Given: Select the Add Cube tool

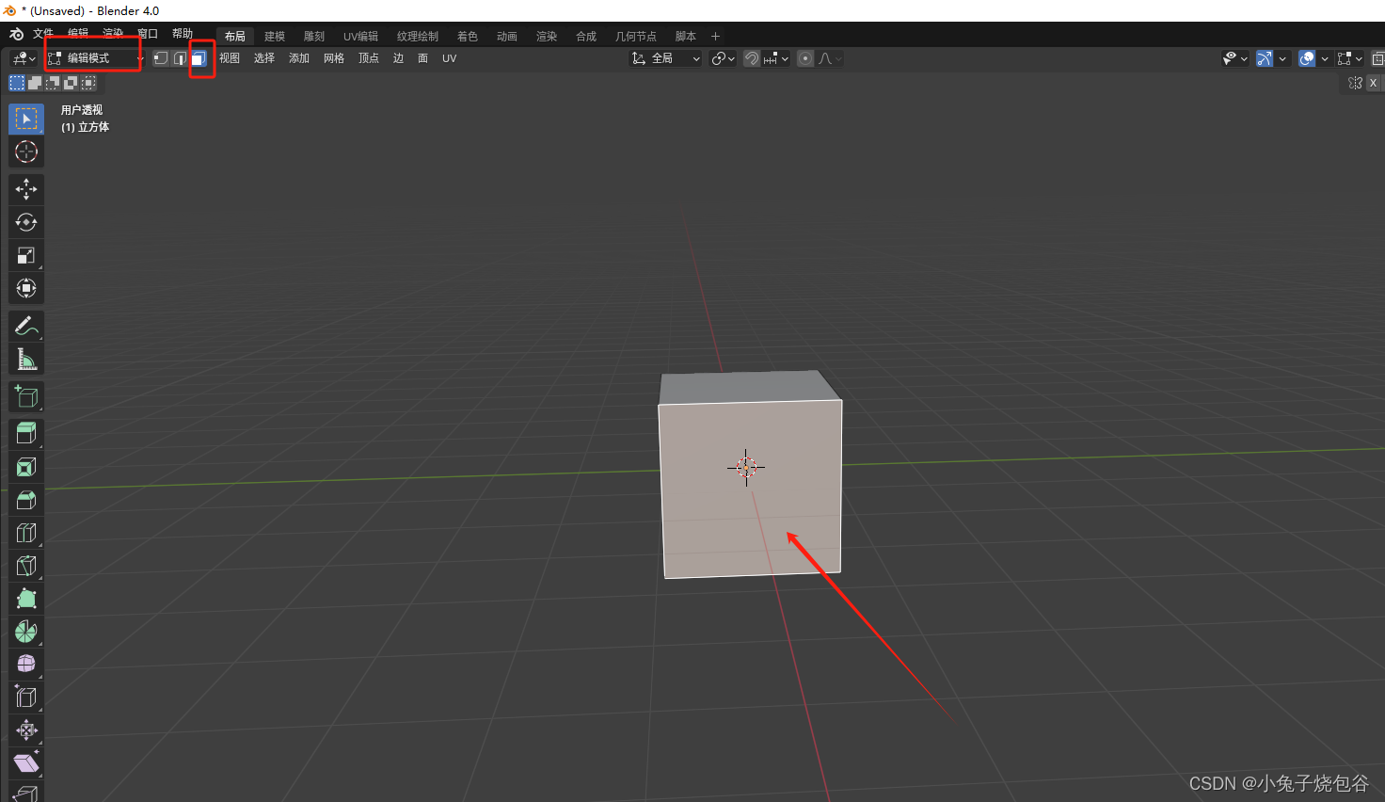Looking at the screenshot, I should point(26,396).
